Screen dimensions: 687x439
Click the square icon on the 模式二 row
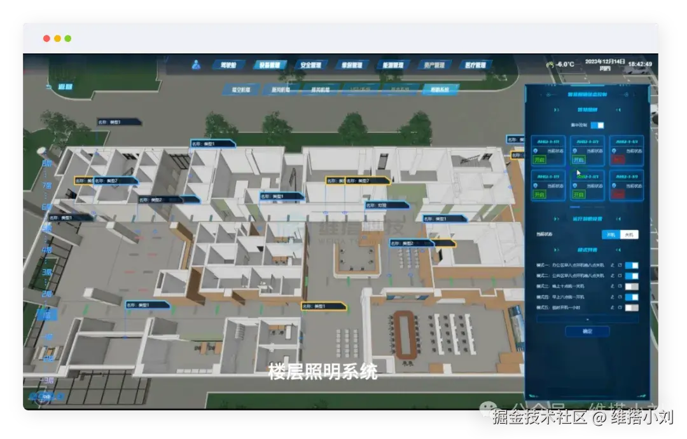point(620,276)
